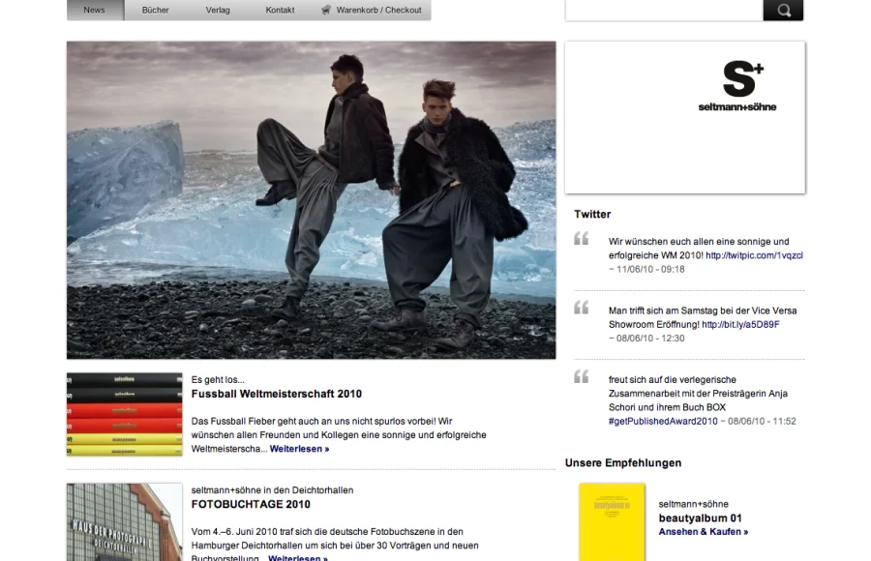This screenshot has width=871, height=561.
Task: Open the Kontakt page
Action: (x=280, y=11)
